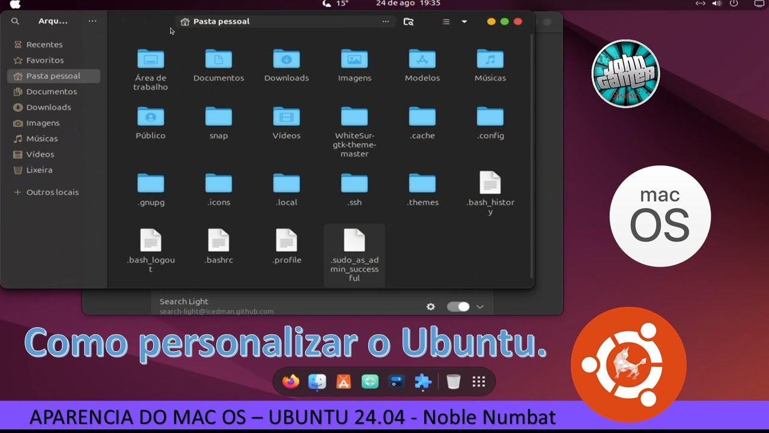The width and height of the screenshot is (769, 433).
Task: Select the .ssh folder
Action: point(354,189)
